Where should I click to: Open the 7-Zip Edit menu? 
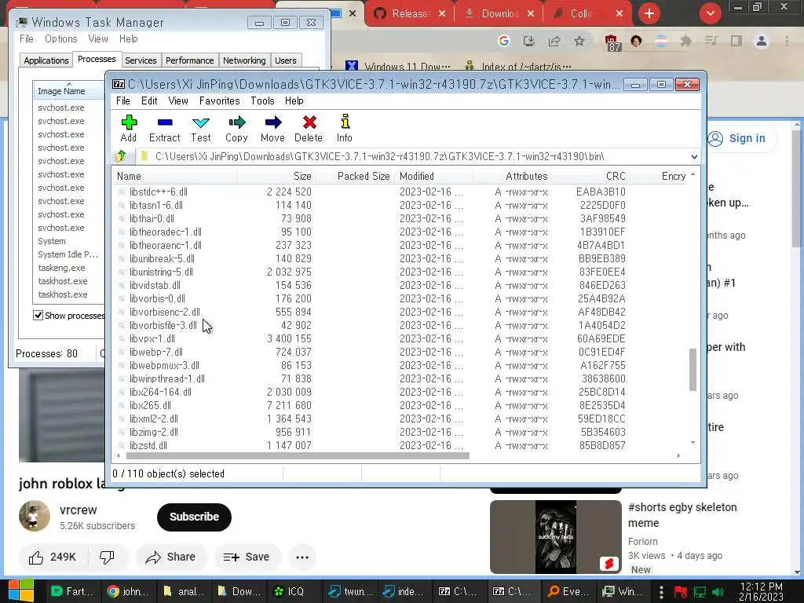tap(149, 100)
